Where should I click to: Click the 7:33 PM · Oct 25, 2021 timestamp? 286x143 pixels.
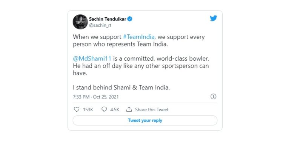point(96,97)
